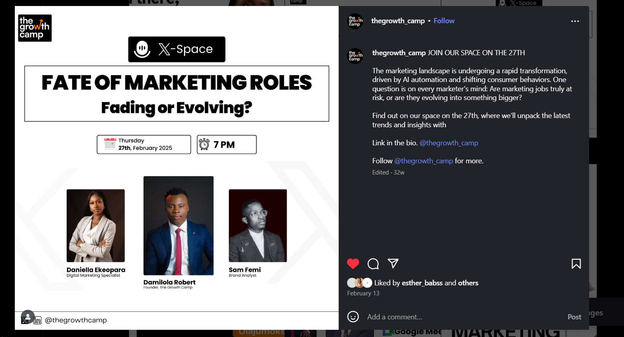The height and width of the screenshot is (337, 624).
Task: Click liker avatars next to Liked by
Action: point(359,283)
